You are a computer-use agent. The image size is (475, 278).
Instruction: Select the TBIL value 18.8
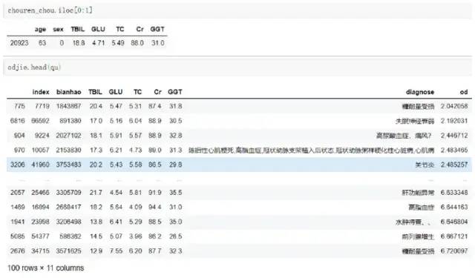pyautogui.click(x=79, y=43)
